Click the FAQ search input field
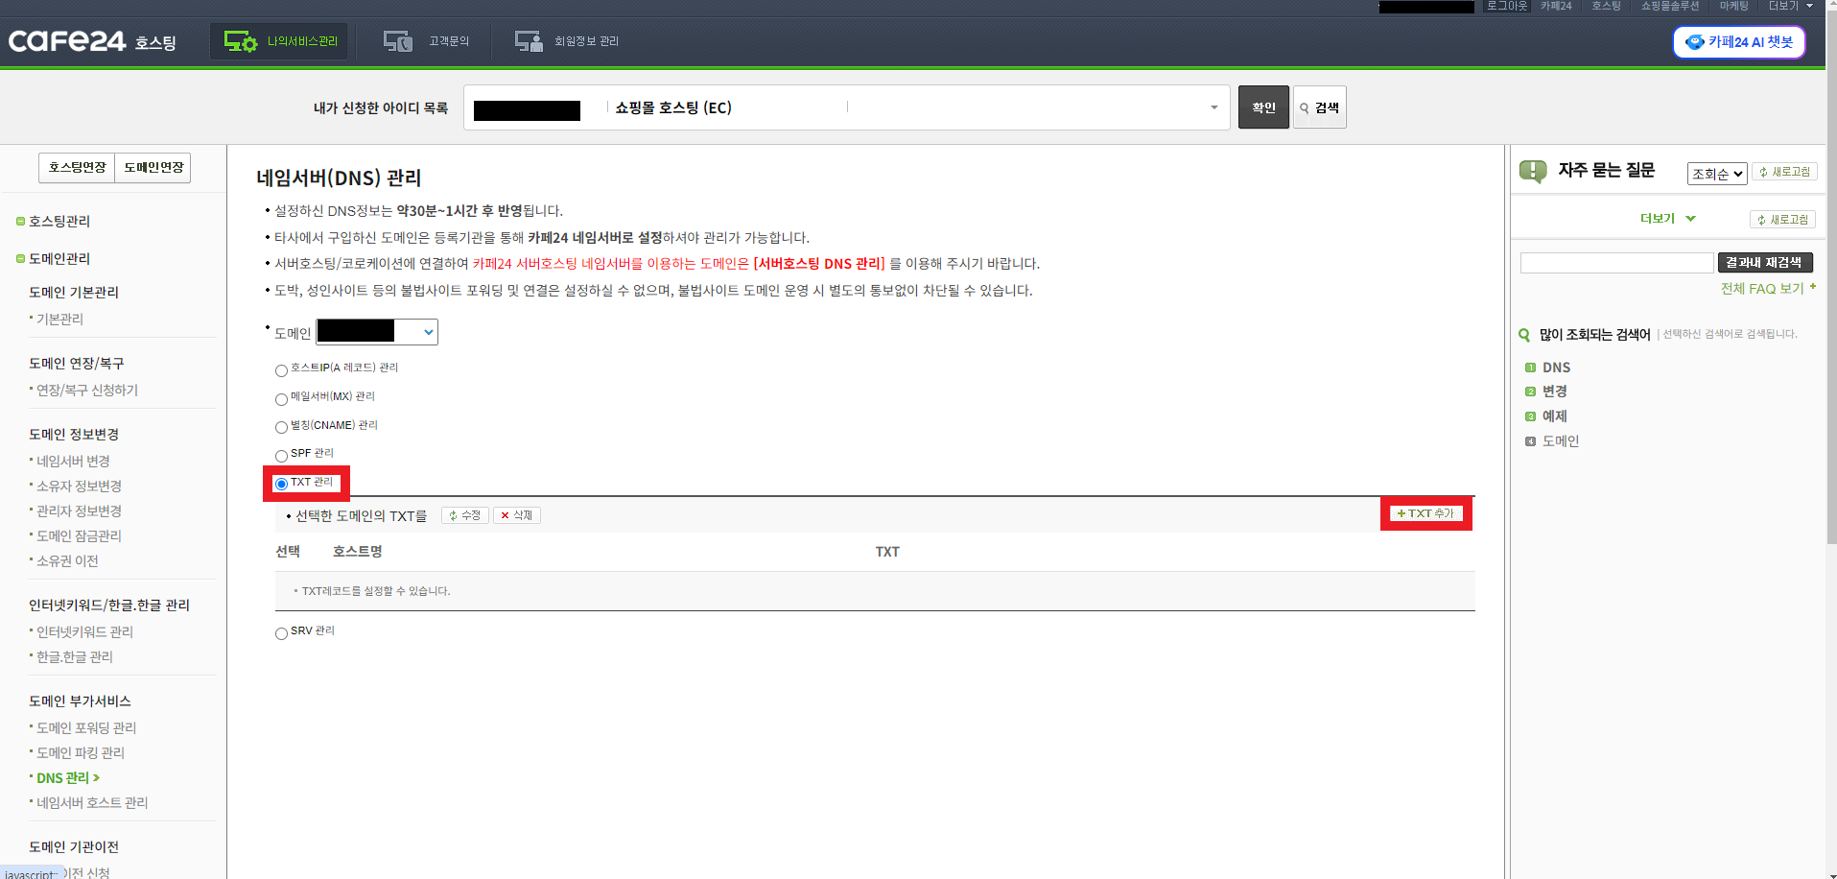This screenshot has height=879, width=1837. (1616, 263)
